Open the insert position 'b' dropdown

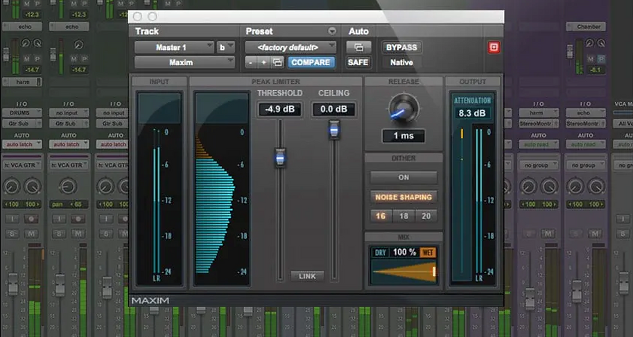coord(225,47)
